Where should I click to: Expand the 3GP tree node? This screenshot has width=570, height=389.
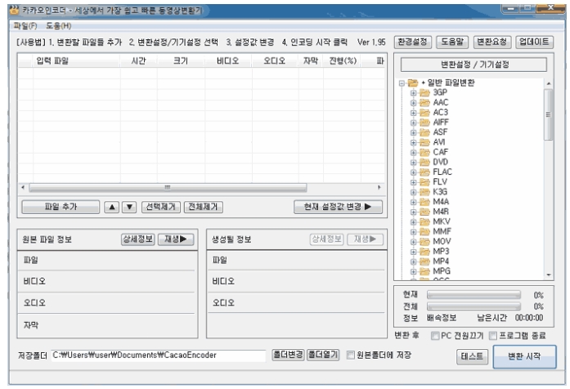tap(413, 93)
